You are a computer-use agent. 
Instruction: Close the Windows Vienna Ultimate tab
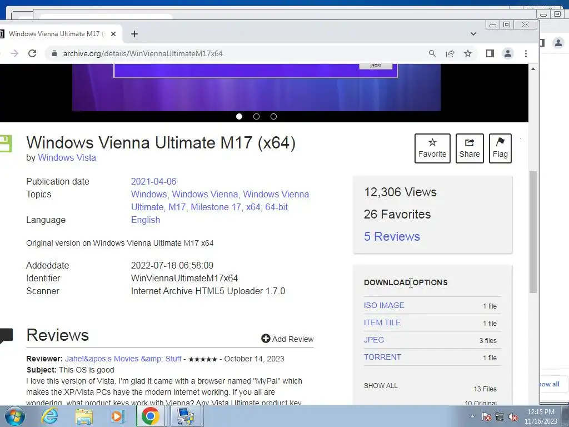(113, 34)
